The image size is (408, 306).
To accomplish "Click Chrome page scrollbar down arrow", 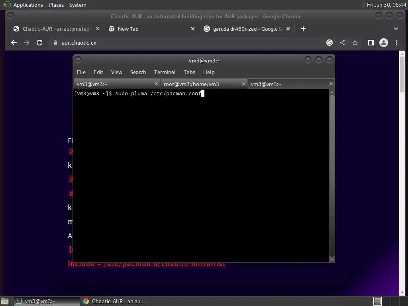I will coord(402,292).
